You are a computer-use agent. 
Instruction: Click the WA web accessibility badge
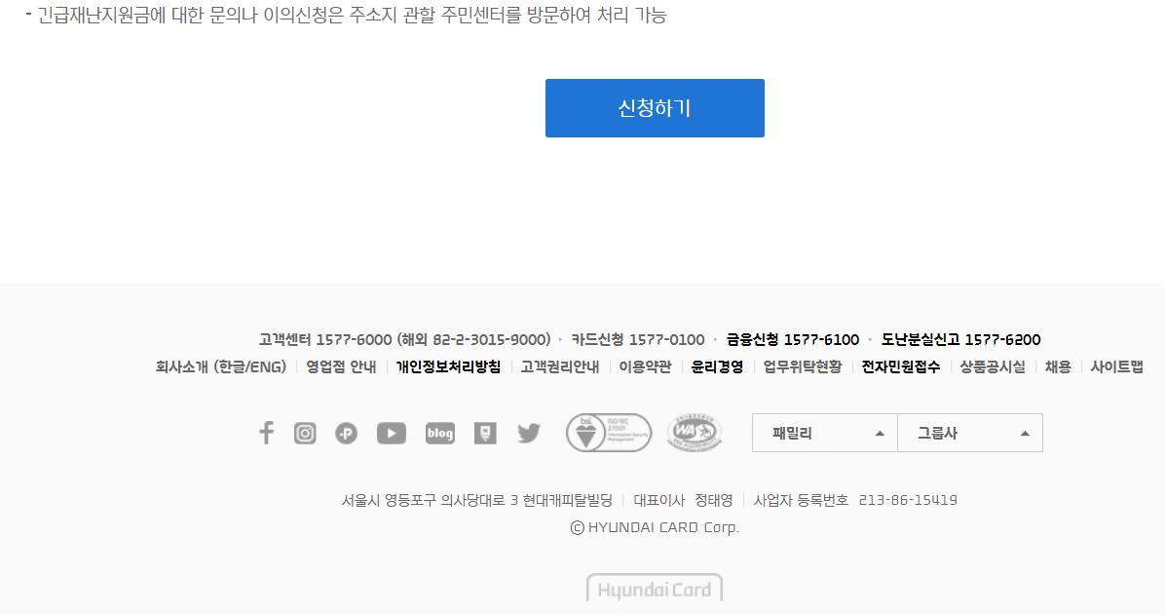click(x=694, y=432)
